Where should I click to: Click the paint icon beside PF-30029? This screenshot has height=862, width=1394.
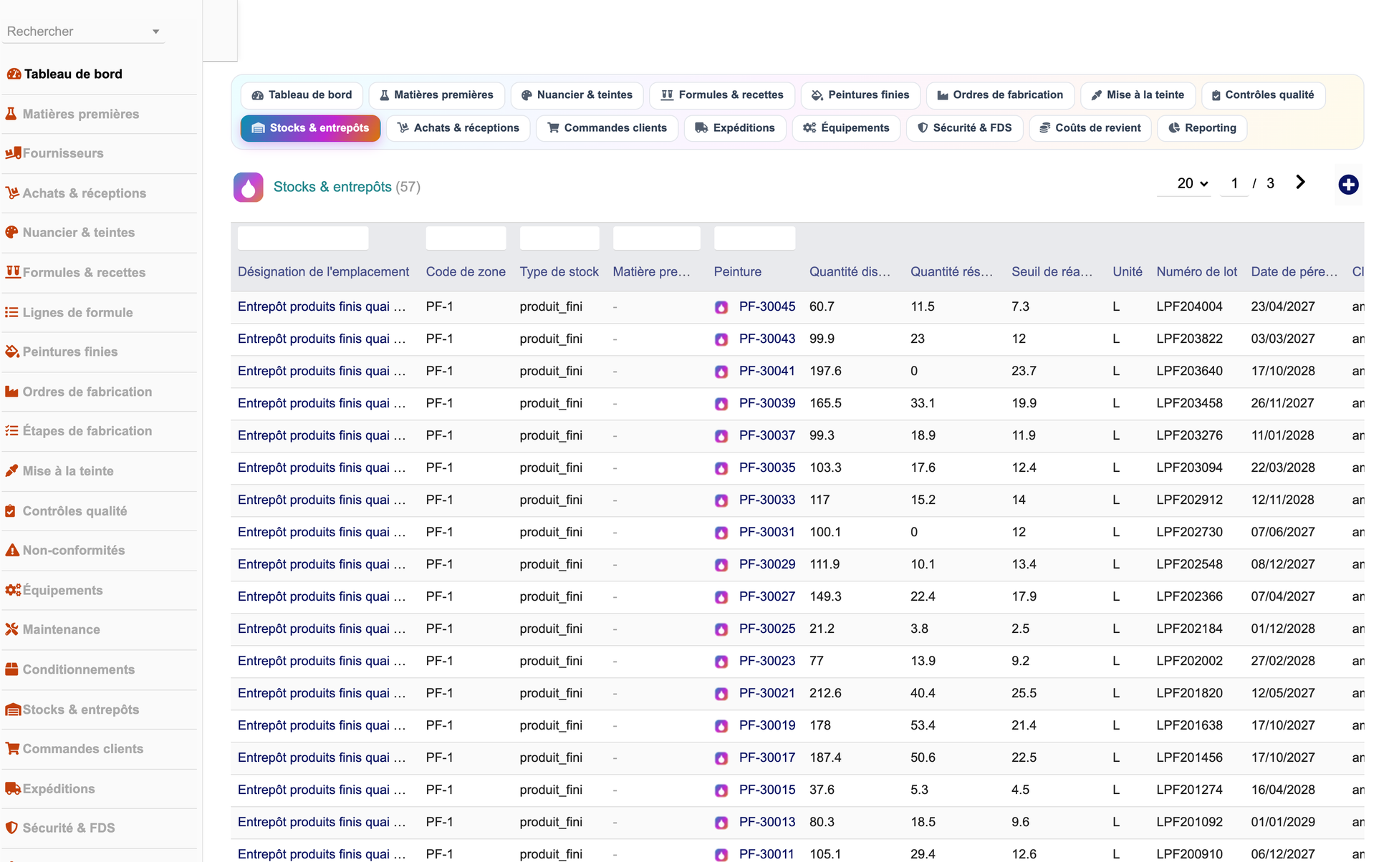(x=721, y=565)
